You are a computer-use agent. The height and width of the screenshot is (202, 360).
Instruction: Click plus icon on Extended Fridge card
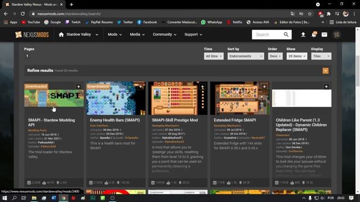click(x=264, y=86)
